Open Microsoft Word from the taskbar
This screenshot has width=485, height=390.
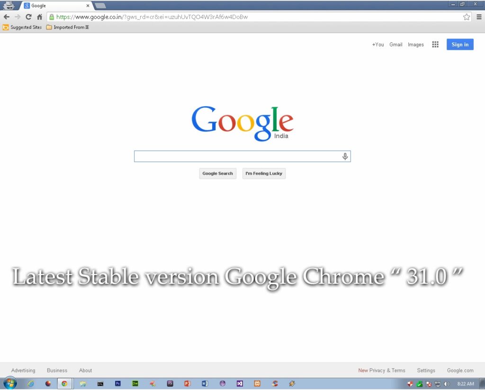[x=205, y=383]
